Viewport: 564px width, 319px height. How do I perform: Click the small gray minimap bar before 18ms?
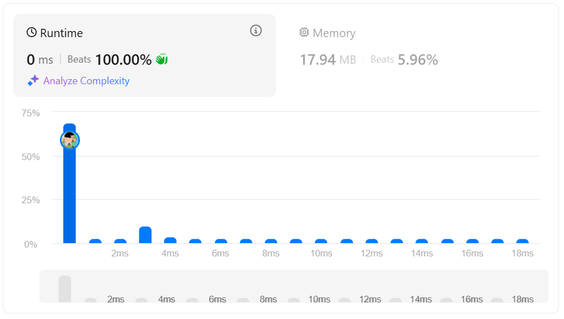coord(497,301)
